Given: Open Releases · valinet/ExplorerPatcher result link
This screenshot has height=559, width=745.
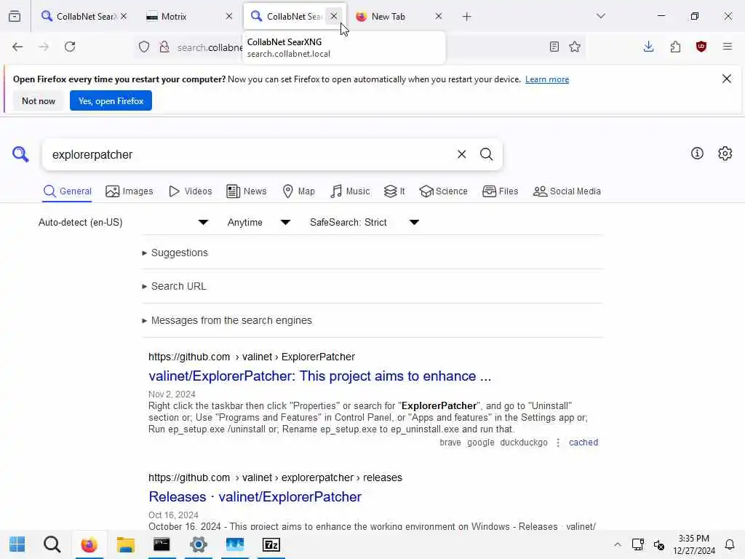Looking at the screenshot, I should point(255,496).
